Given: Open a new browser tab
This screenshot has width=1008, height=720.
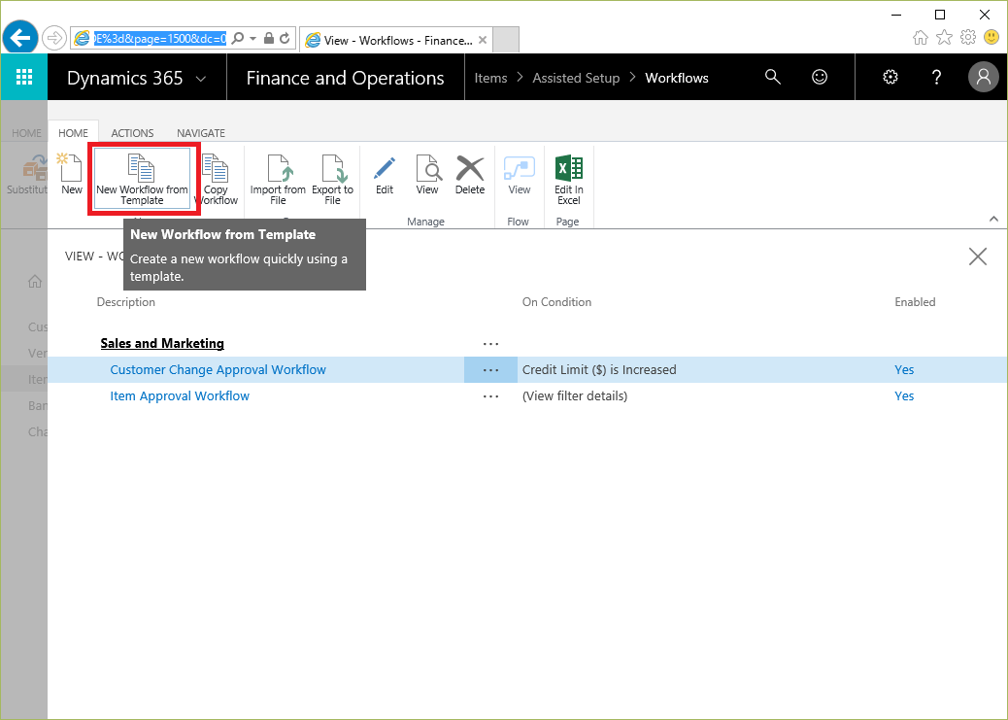Looking at the screenshot, I should pos(506,40).
